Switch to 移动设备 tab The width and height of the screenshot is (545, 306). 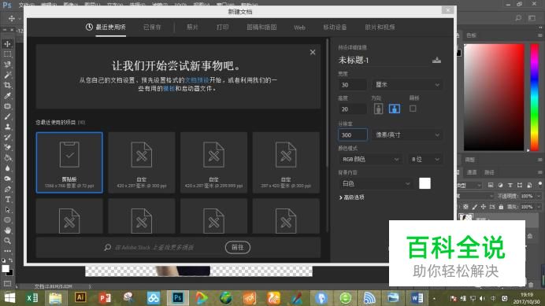coord(335,27)
